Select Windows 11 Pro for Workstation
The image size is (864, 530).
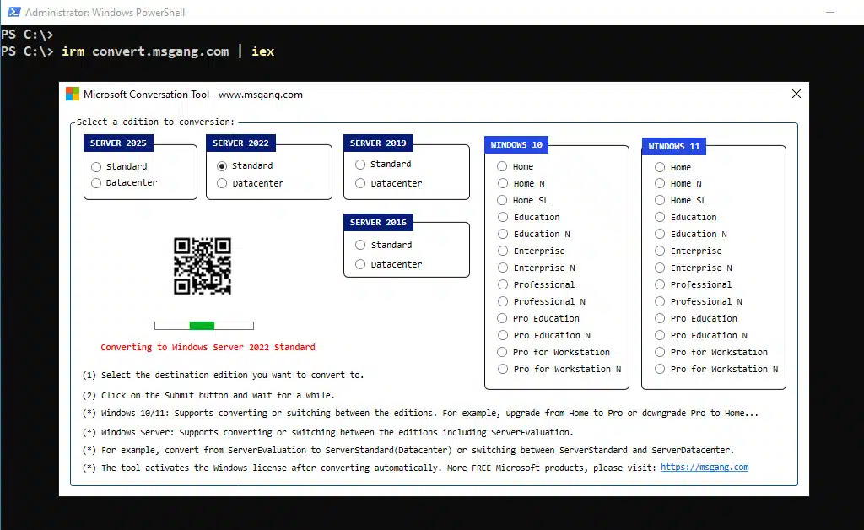click(660, 353)
